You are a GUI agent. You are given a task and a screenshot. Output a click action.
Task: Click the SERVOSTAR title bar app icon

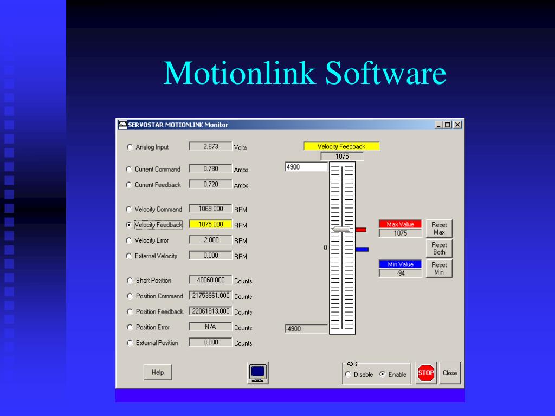[x=122, y=125]
